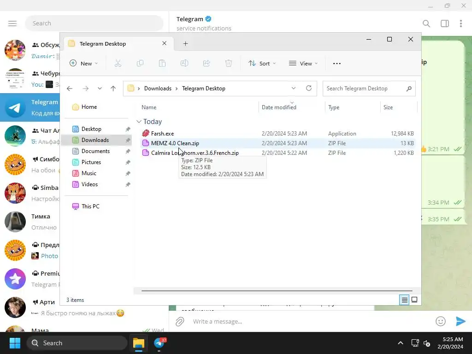Open Telegram chat options three-dots menu
This screenshot has width=472, height=354.
[461, 24]
